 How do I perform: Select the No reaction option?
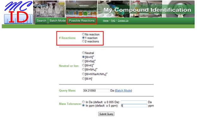click(83, 34)
